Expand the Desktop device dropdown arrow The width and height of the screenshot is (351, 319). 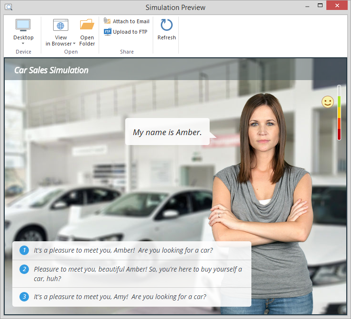pos(23,44)
